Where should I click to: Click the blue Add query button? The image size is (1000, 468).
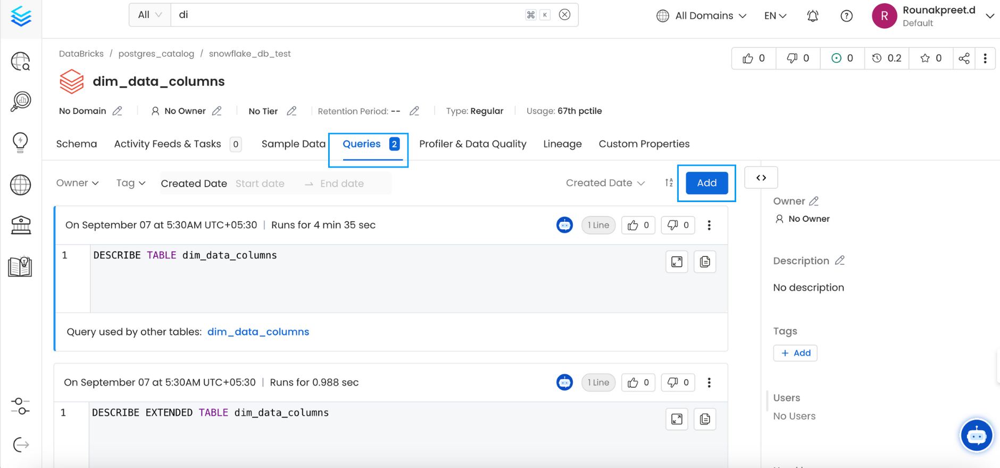point(706,183)
